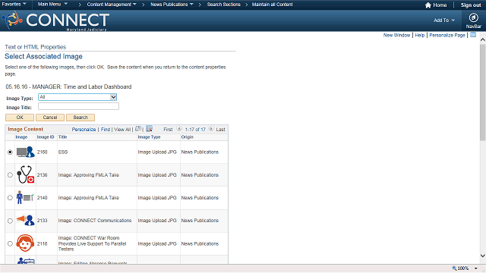The width and height of the screenshot is (486, 273).
Task: Expand the Main Menu dropdown
Action: [52, 5]
